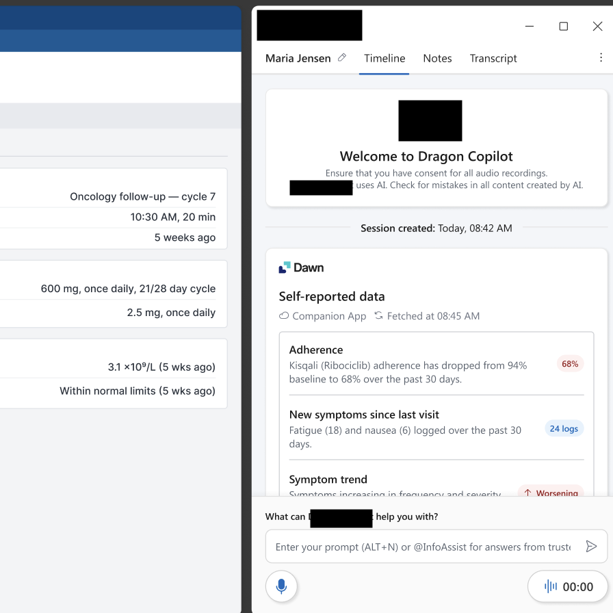
Task: Click the Companion App cloud icon
Action: click(x=284, y=315)
